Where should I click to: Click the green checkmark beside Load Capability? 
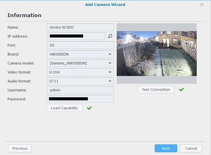click(x=89, y=108)
